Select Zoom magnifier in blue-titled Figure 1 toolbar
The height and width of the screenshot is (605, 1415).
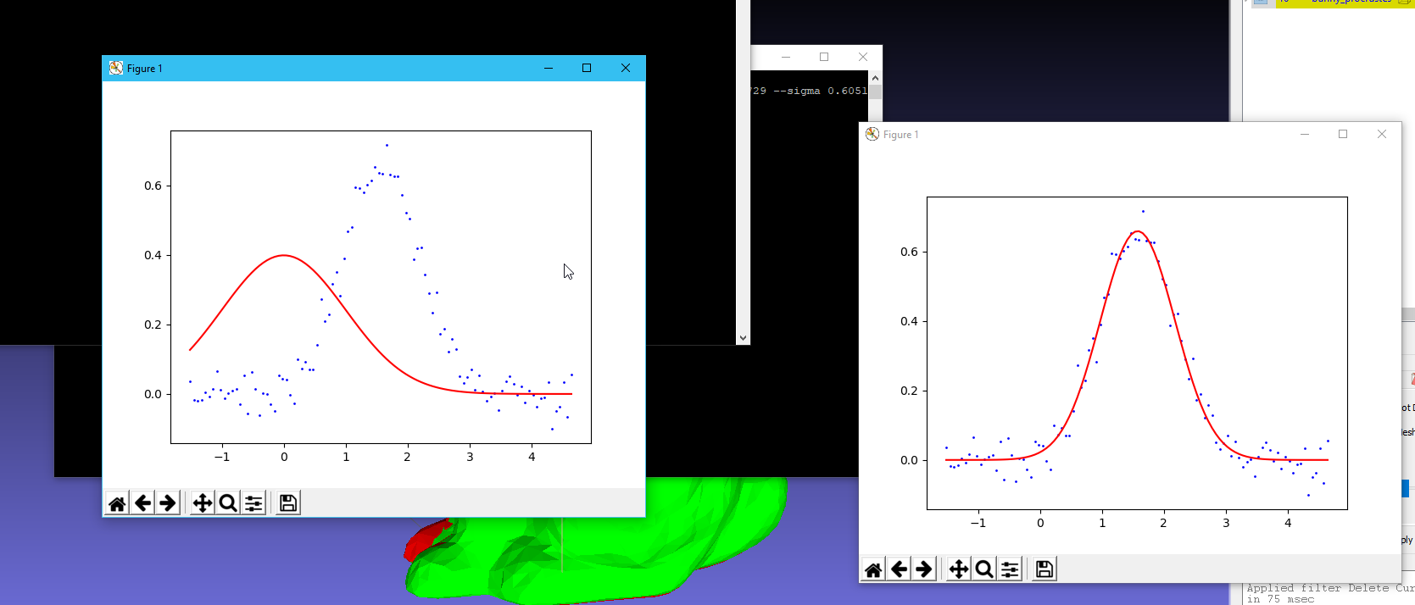[x=228, y=503]
